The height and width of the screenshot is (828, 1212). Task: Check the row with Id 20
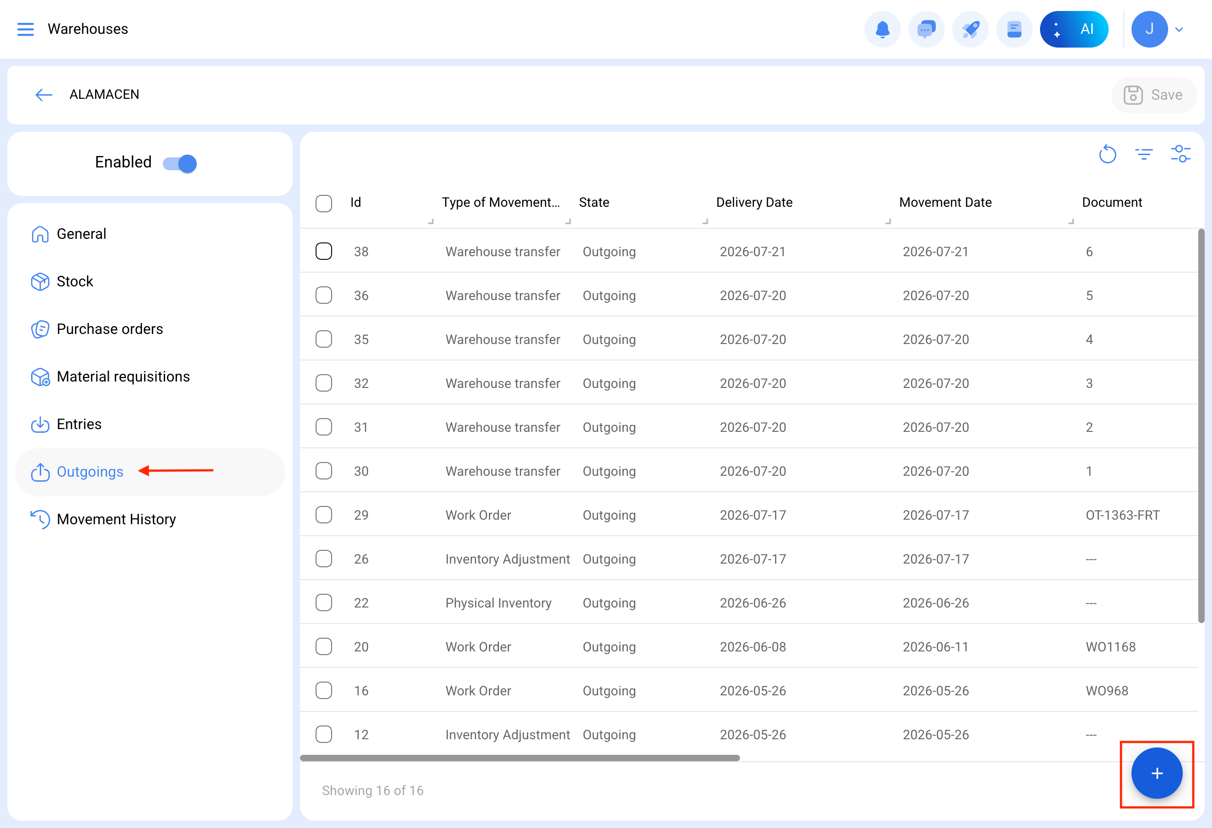(x=324, y=646)
